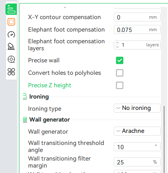Click the Precise Z height label
Screen dimensions: 168x173
point(50,85)
